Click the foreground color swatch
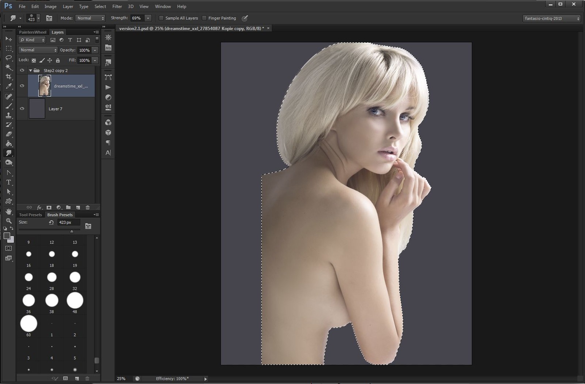The image size is (585, 384). 7,236
